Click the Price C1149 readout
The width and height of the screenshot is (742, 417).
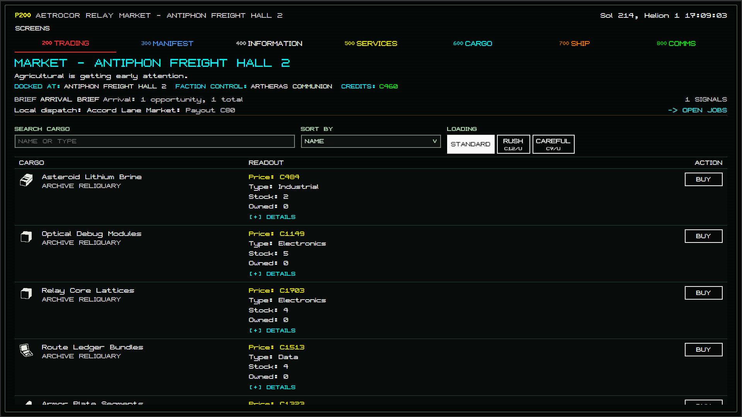pyautogui.click(x=276, y=234)
